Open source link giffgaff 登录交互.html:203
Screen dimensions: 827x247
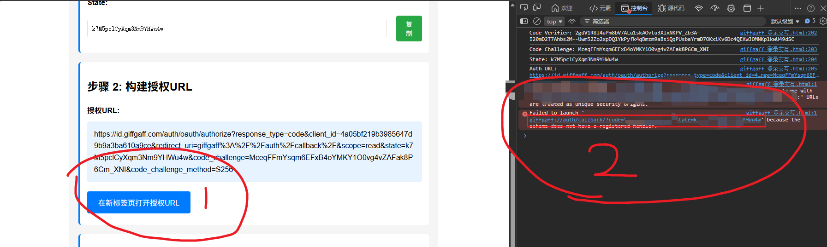click(778, 49)
